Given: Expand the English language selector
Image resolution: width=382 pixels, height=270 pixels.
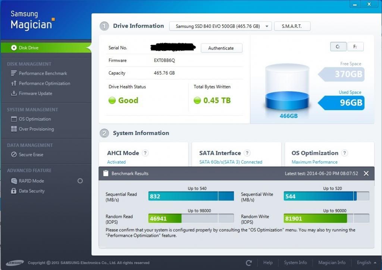Looking at the screenshot, I should [366, 263].
